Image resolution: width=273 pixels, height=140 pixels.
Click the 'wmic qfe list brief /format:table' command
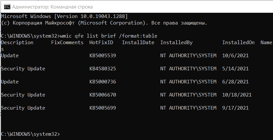point(108,36)
